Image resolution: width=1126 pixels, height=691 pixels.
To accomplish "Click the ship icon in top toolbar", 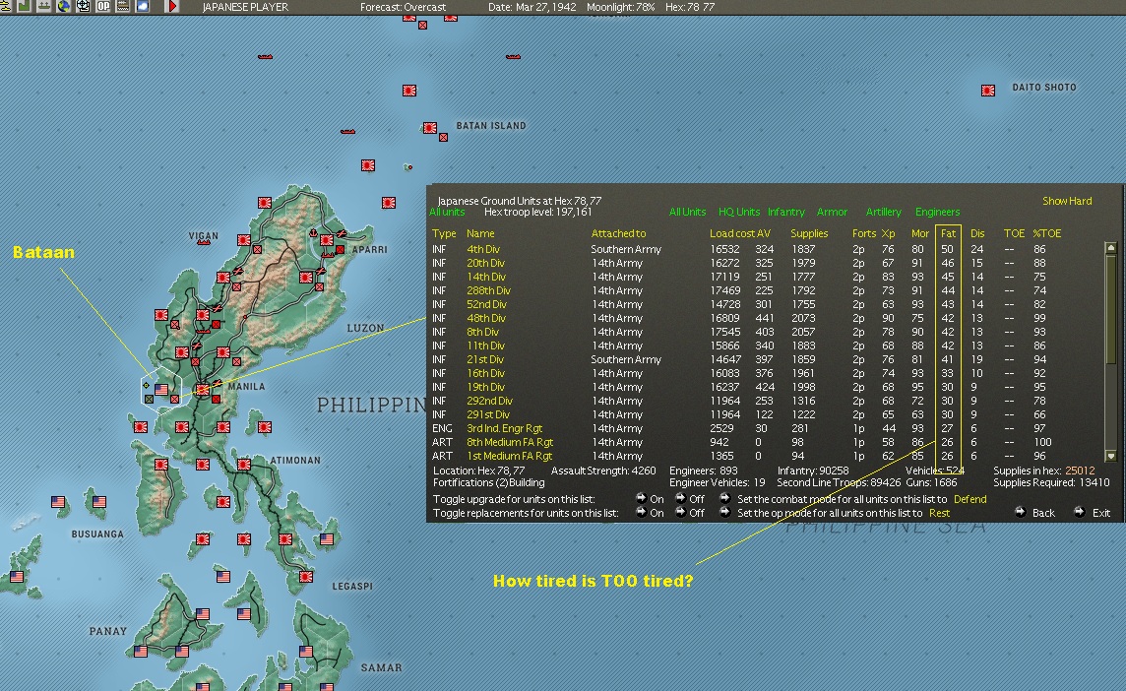I will pyautogui.click(x=44, y=7).
